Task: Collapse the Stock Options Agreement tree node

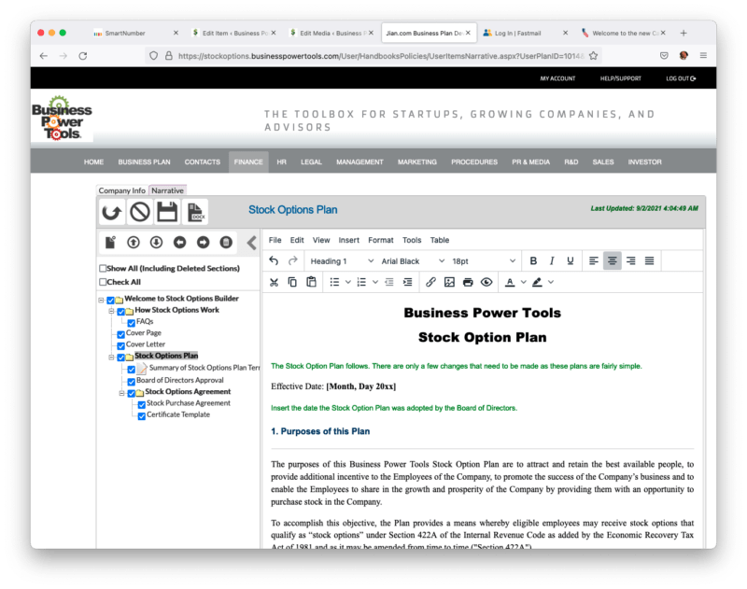Action: pos(122,393)
